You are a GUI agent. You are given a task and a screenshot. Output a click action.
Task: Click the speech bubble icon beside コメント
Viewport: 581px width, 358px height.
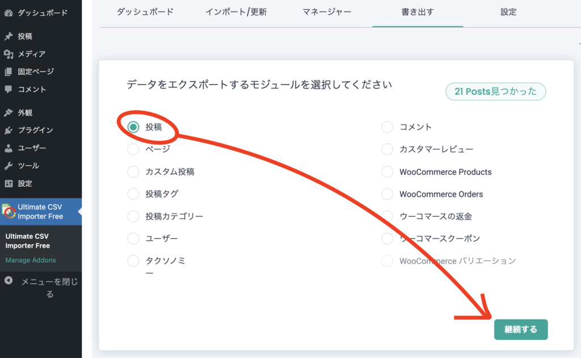[9, 89]
